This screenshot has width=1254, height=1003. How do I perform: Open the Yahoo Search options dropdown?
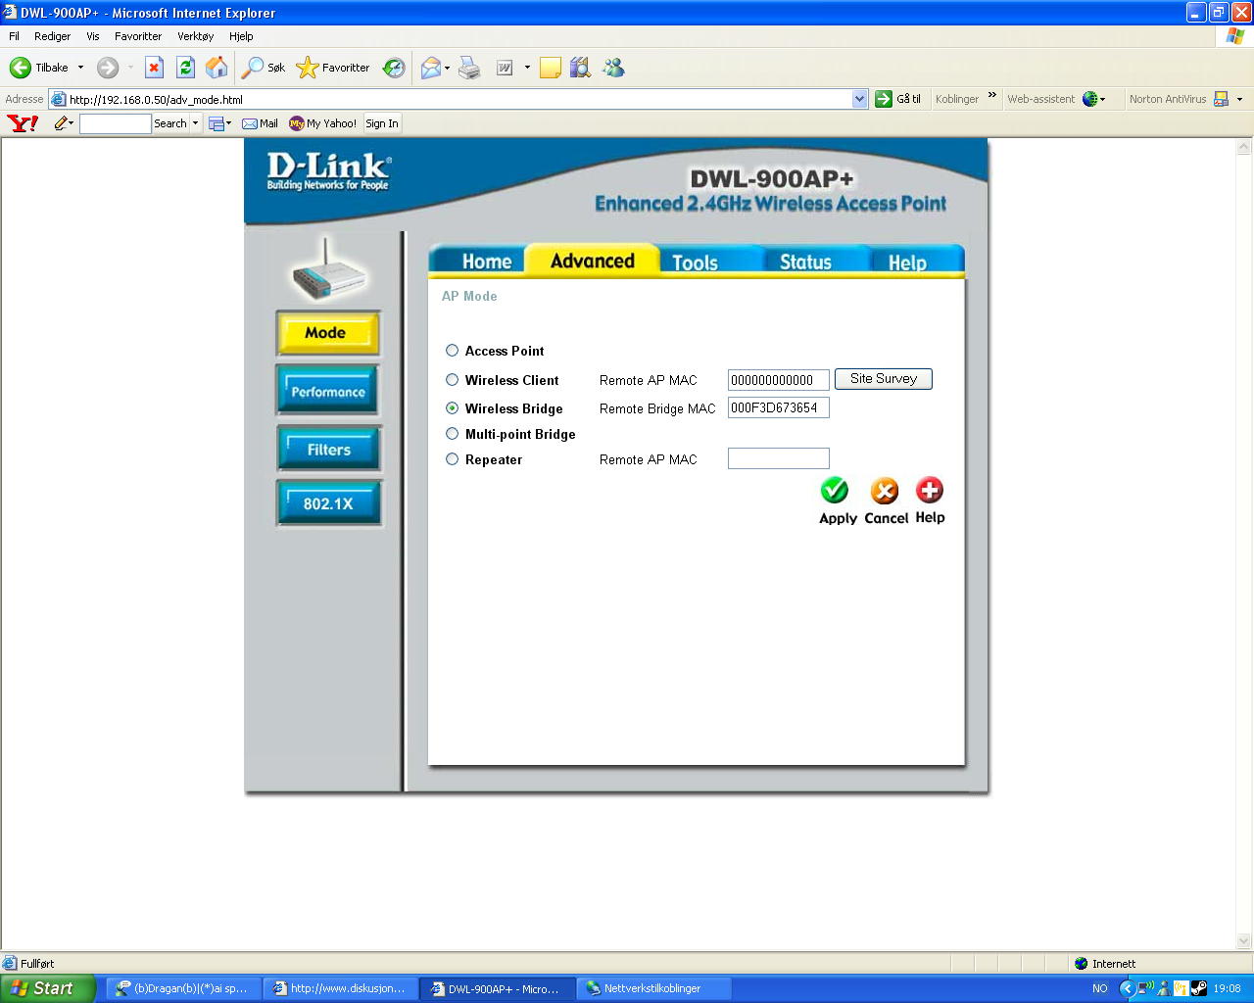195,123
